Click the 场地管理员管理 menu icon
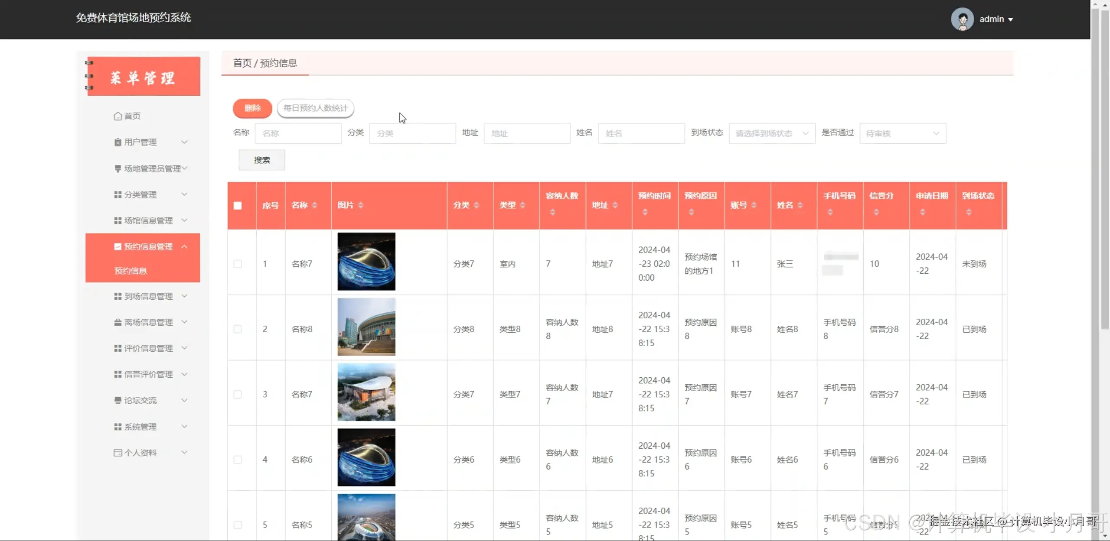Screen dimensions: 1110x541 (x=118, y=168)
